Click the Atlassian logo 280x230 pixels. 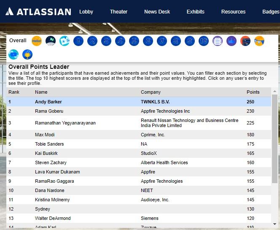pos(38,12)
